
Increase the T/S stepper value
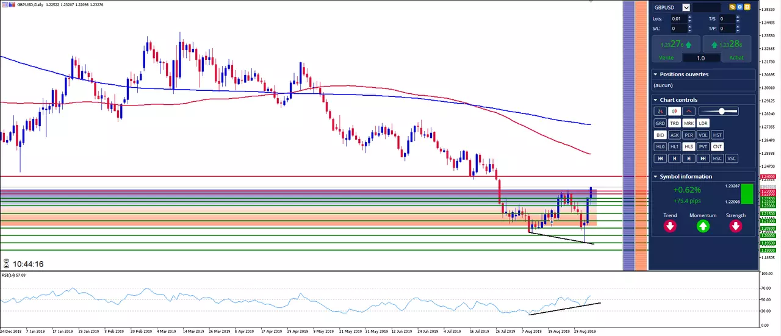tap(738, 17)
